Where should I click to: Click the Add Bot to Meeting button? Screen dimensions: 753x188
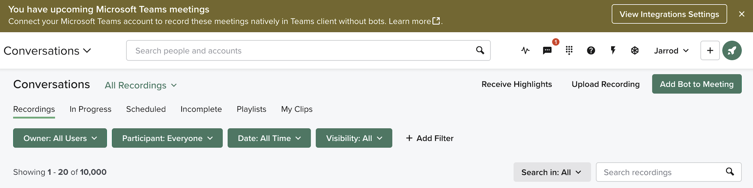click(x=697, y=84)
